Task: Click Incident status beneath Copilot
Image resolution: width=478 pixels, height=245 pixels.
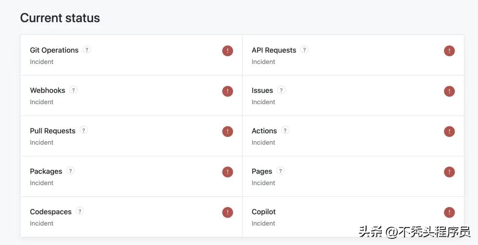Action: click(x=263, y=223)
